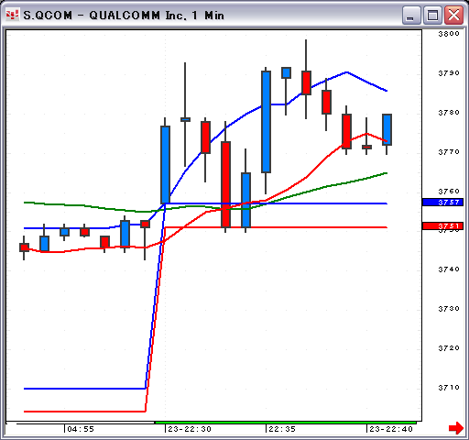Click the chart app icon in title bar
Image resolution: width=469 pixels, height=440 pixels.
(12, 15)
